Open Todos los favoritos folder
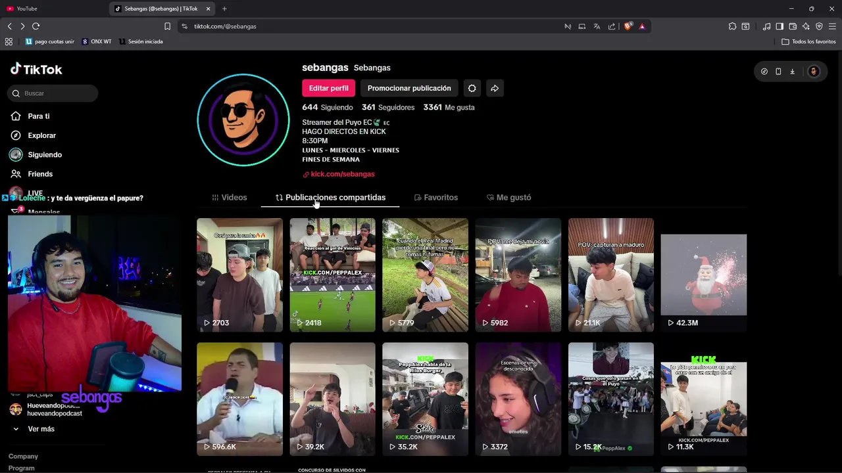The image size is (842, 473). click(x=808, y=41)
